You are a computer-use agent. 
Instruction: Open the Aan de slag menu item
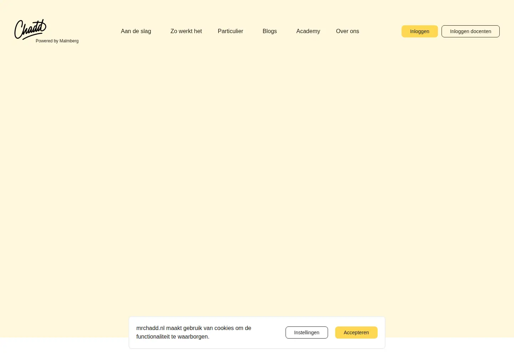tap(136, 31)
